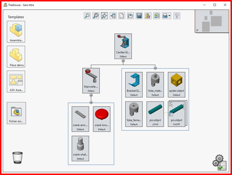
Task: Activate the zoom to fit toolbar icon
Action: [104, 16]
